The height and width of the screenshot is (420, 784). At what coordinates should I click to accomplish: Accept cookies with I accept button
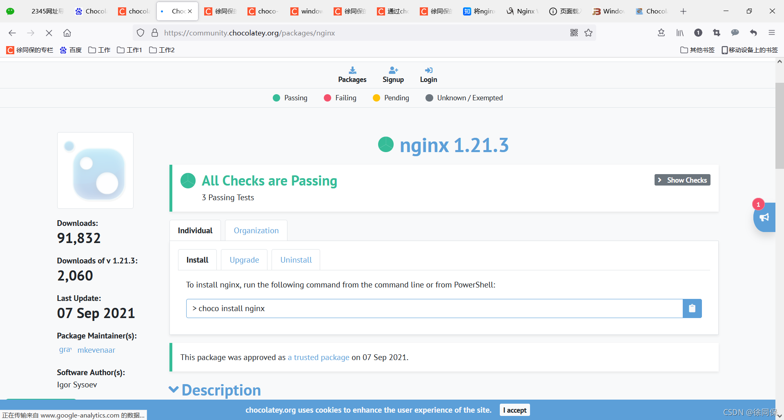514,410
